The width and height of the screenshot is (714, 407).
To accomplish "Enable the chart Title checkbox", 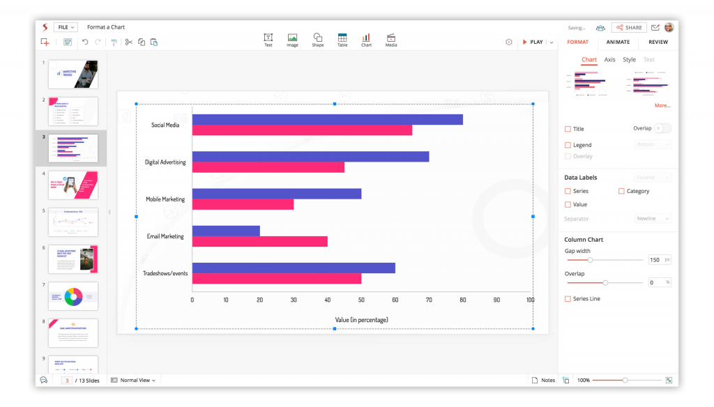I will (x=568, y=129).
